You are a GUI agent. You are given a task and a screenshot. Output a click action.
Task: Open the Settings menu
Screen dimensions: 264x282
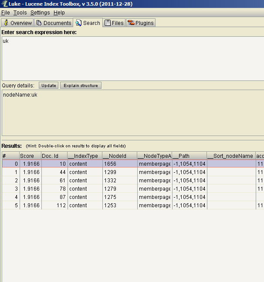tap(40, 13)
